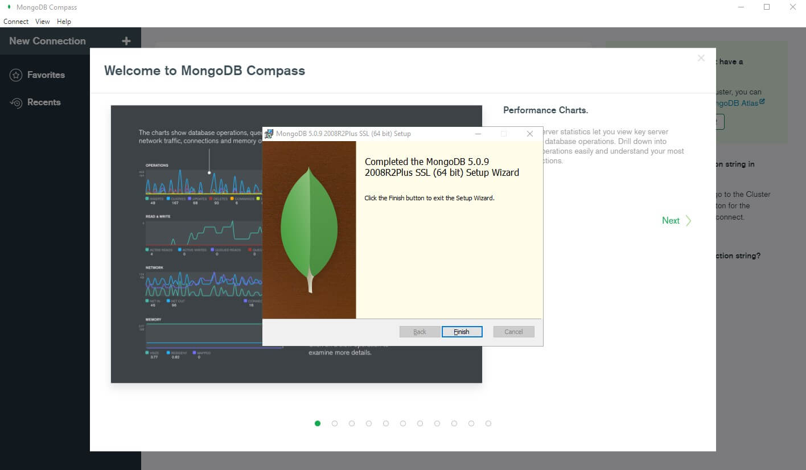This screenshot has width=806, height=470.
Task: Go to the fourth tour page dot
Action: 369,423
